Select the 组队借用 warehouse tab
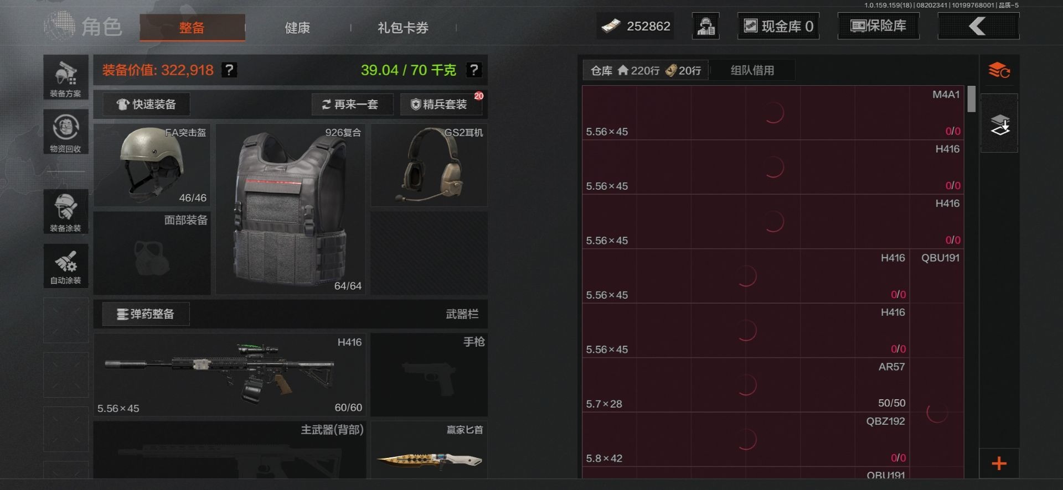 click(752, 70)
